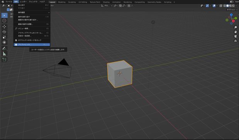
Task: Open the transform orientation dropdown グロ…
Action: [107, 6]
